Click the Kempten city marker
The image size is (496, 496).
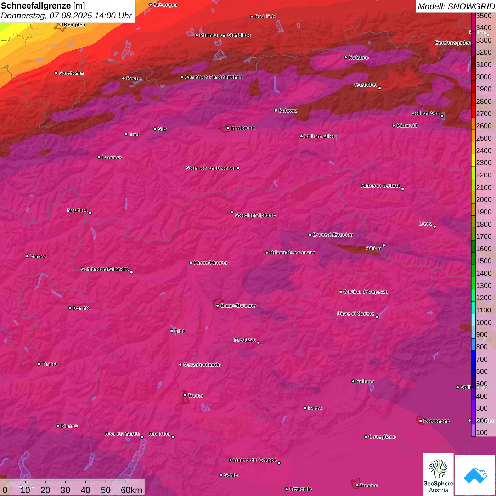point(61,24)
